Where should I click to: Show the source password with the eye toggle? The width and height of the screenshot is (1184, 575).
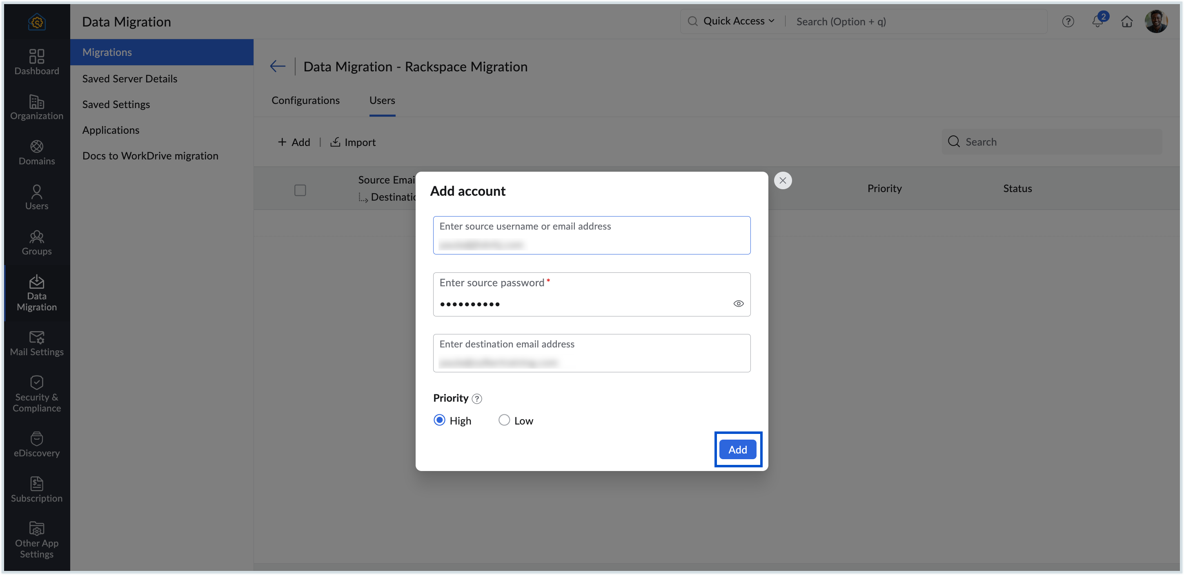(x=739, y=303)
